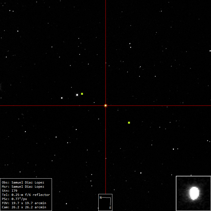Click the E label in the compass box
211x211 pixels.
110,208
